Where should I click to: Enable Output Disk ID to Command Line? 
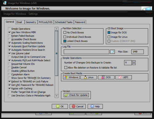click(9, 57)
